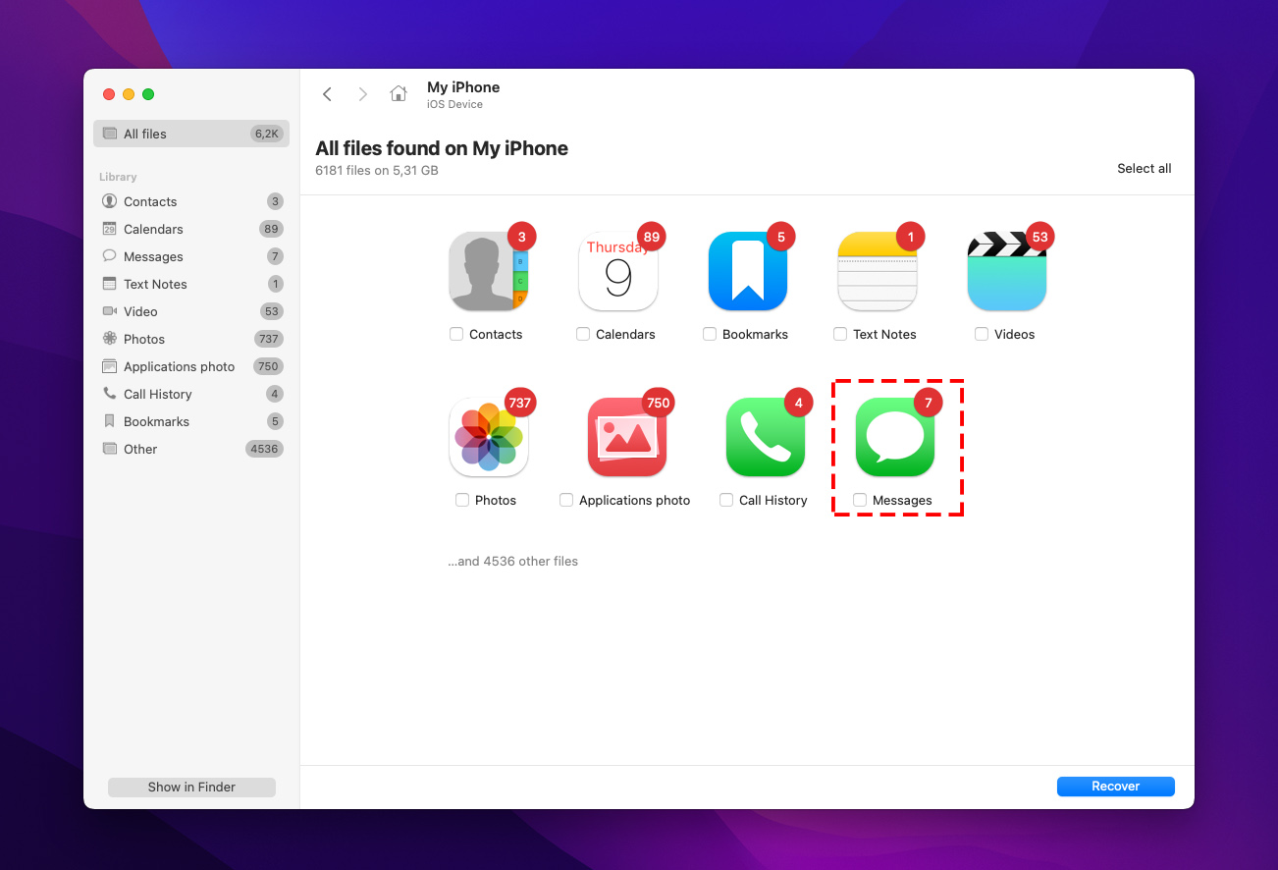This screenshot has width=1278, height=870.
Task: Open the red Applications photo icon
Action: click(x=627, y=437)
